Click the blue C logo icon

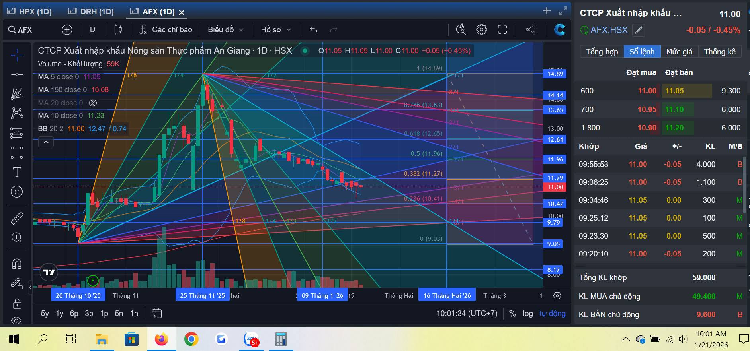point(560,29)
